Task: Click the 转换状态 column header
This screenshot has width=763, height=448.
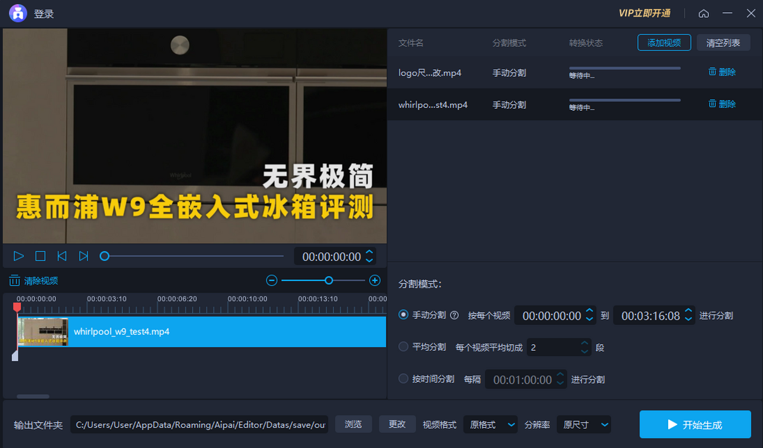Action: [x=586, y=43]
